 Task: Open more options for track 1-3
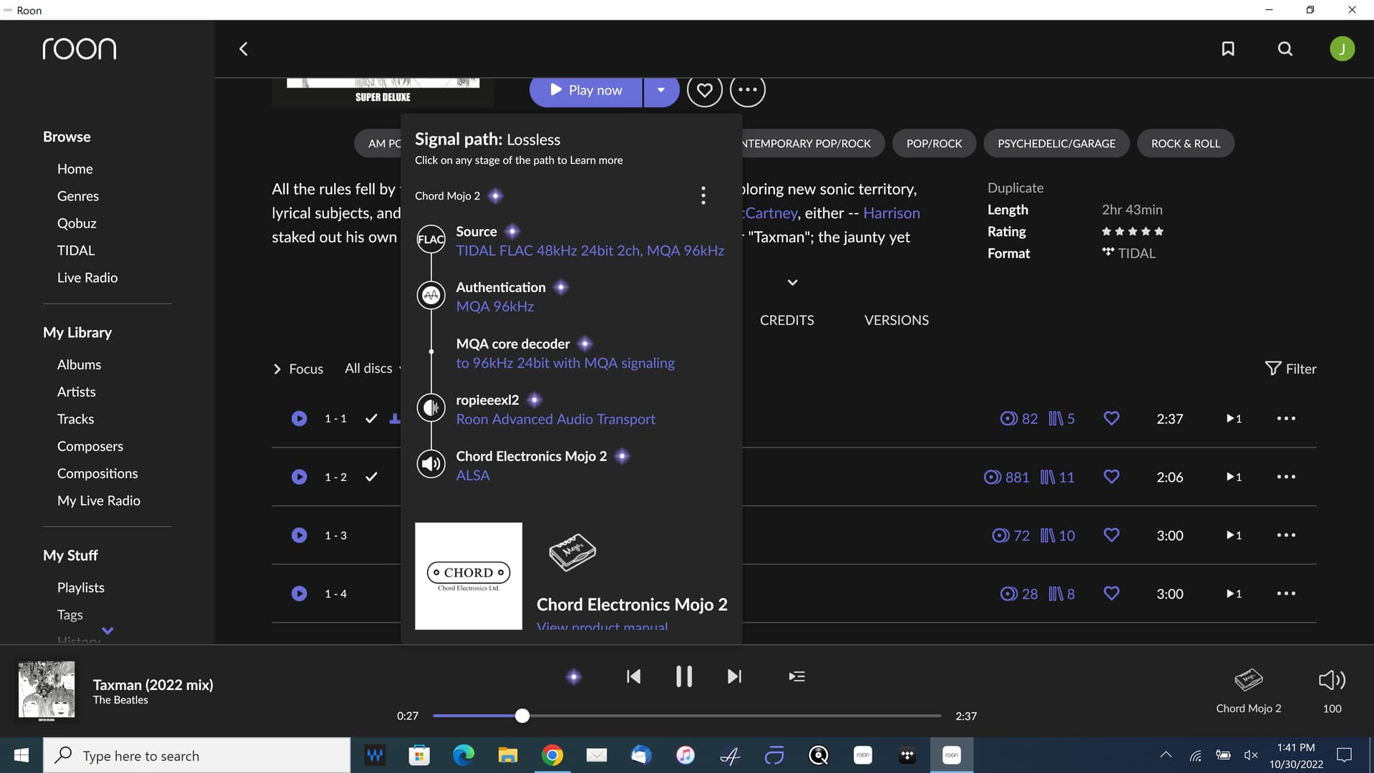click(1286, 535)
